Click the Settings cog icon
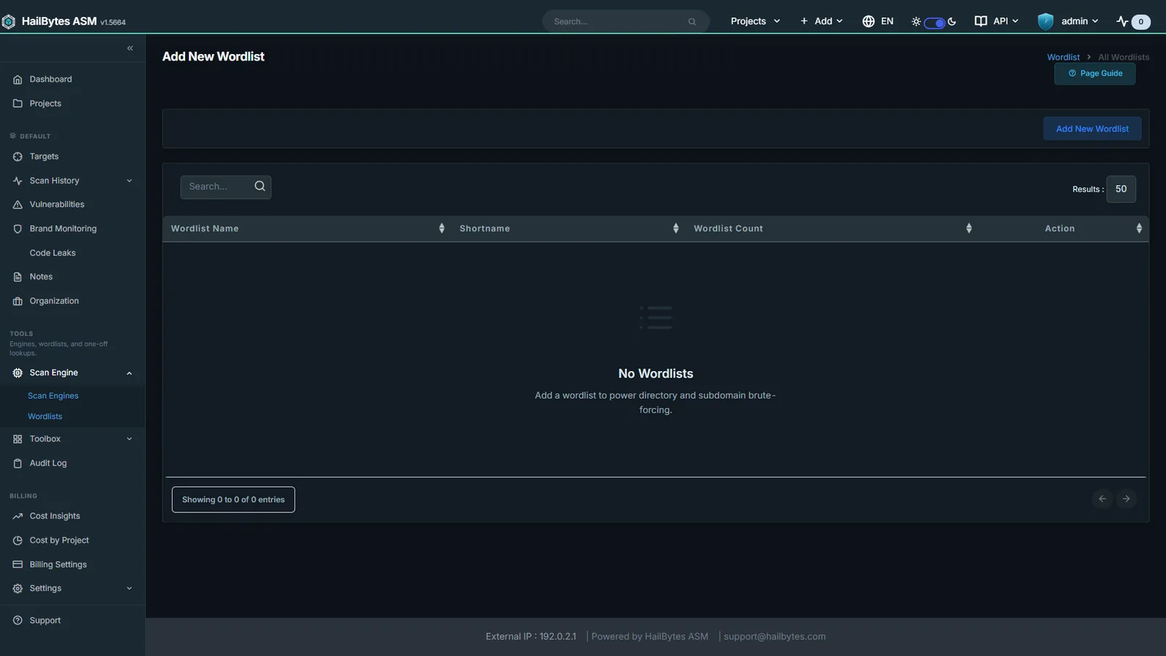The image size is (1166, 656). [x=17, y=588]
